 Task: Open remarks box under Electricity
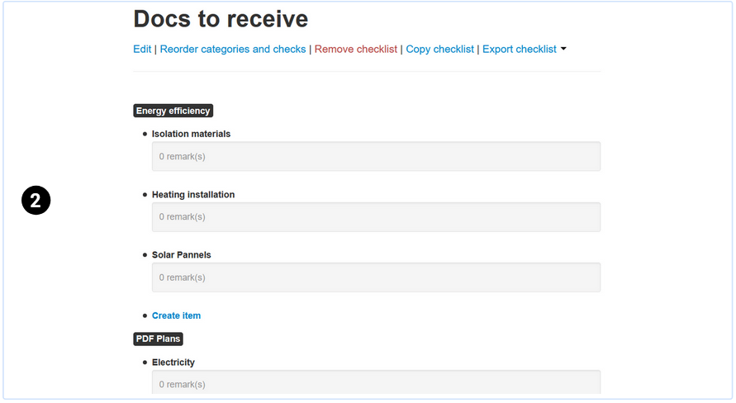click(376, 383)
